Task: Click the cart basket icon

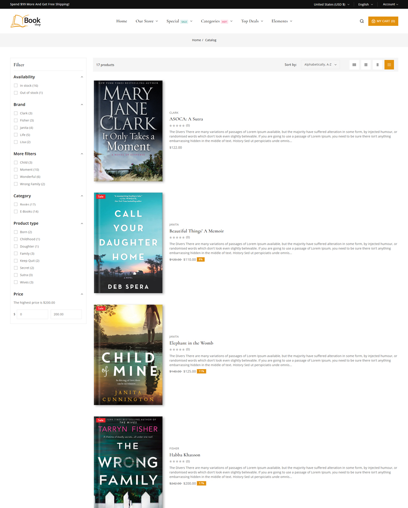Action: pos(373,21)
